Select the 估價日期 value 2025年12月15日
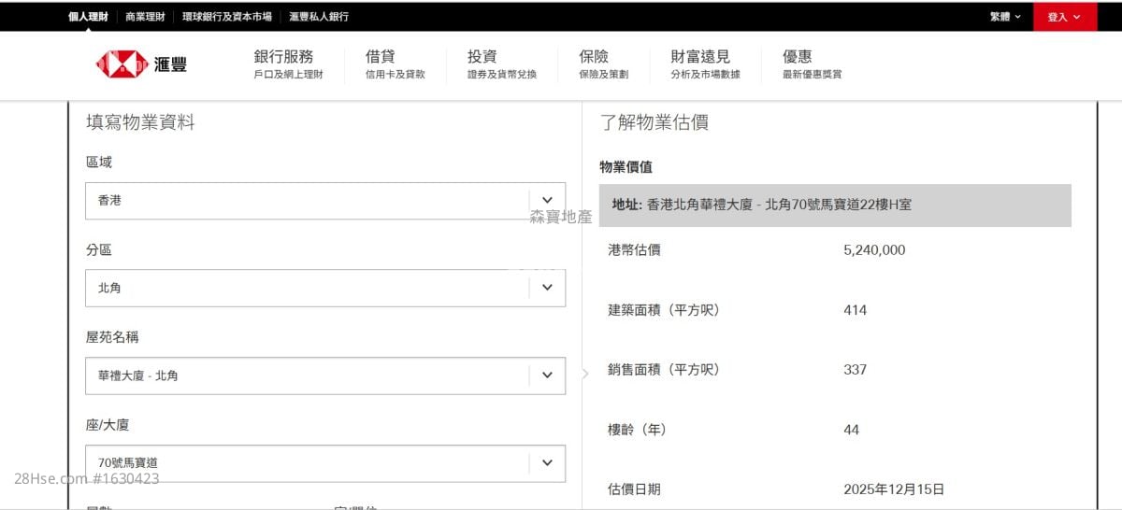This screenshot has height=510, width=1122. tap(894, 489)
